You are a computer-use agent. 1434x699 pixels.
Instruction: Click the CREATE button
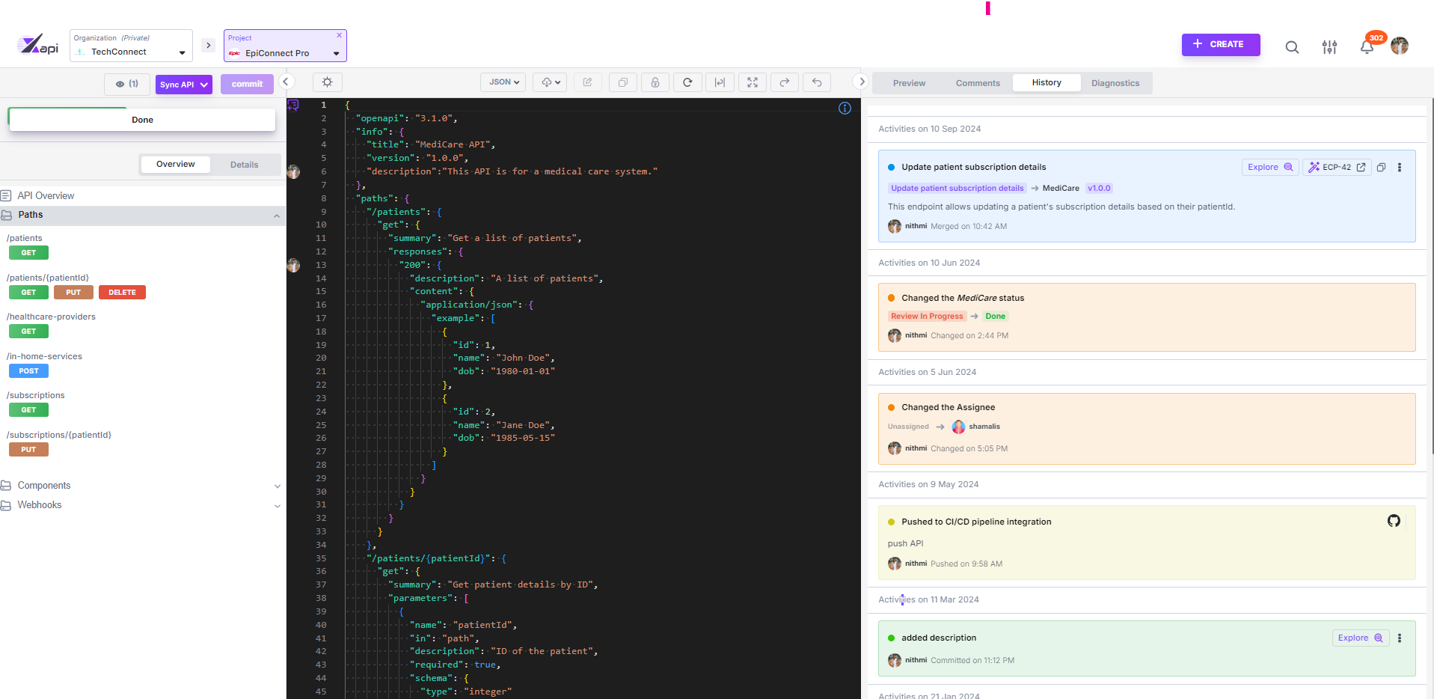pos(1220,44)
